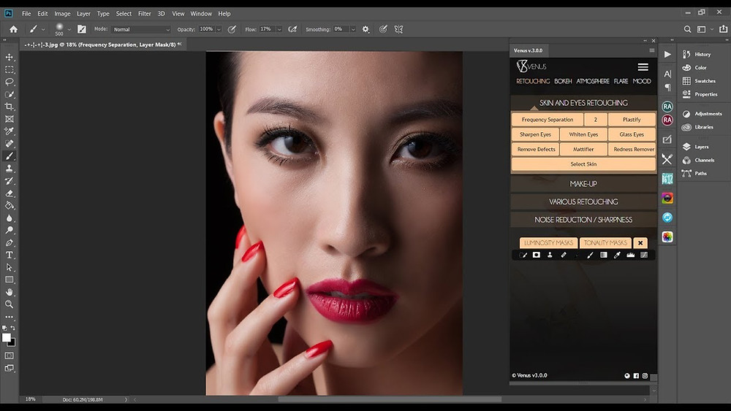The height and width of the screenshot is (411, 731).
Task: Enable airbrush-style build-up effects
Action: click(292, 29)
